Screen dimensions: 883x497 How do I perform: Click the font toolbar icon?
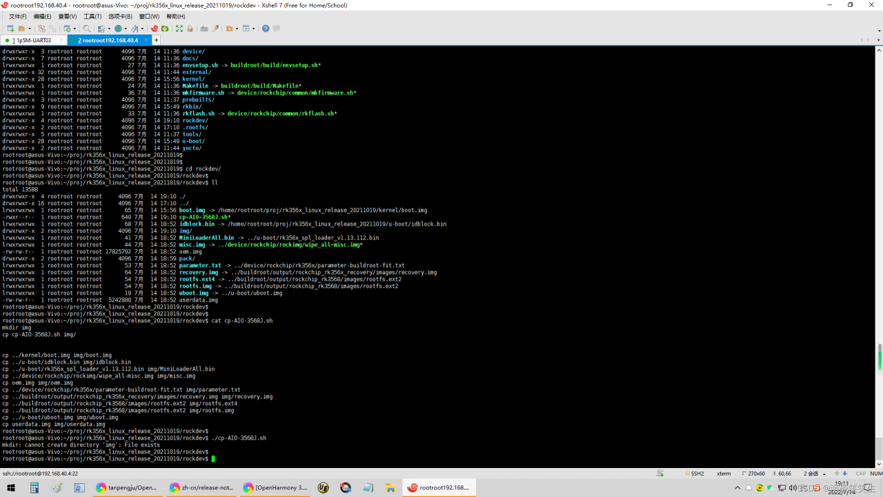click(135, 28)
